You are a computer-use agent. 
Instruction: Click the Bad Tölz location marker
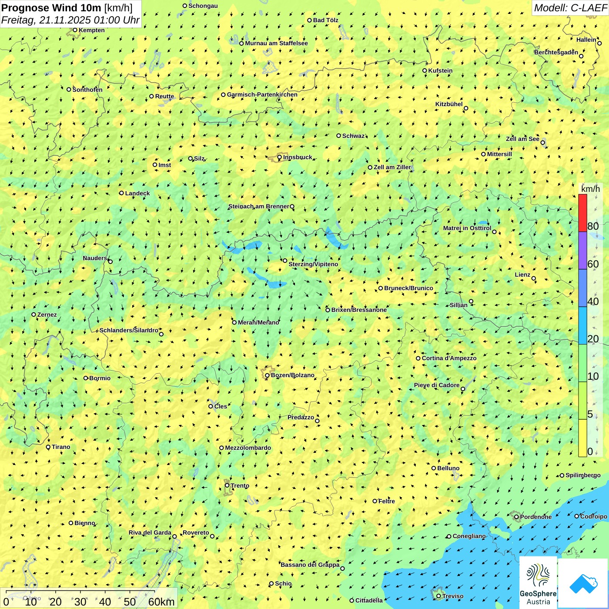(309, 20)
